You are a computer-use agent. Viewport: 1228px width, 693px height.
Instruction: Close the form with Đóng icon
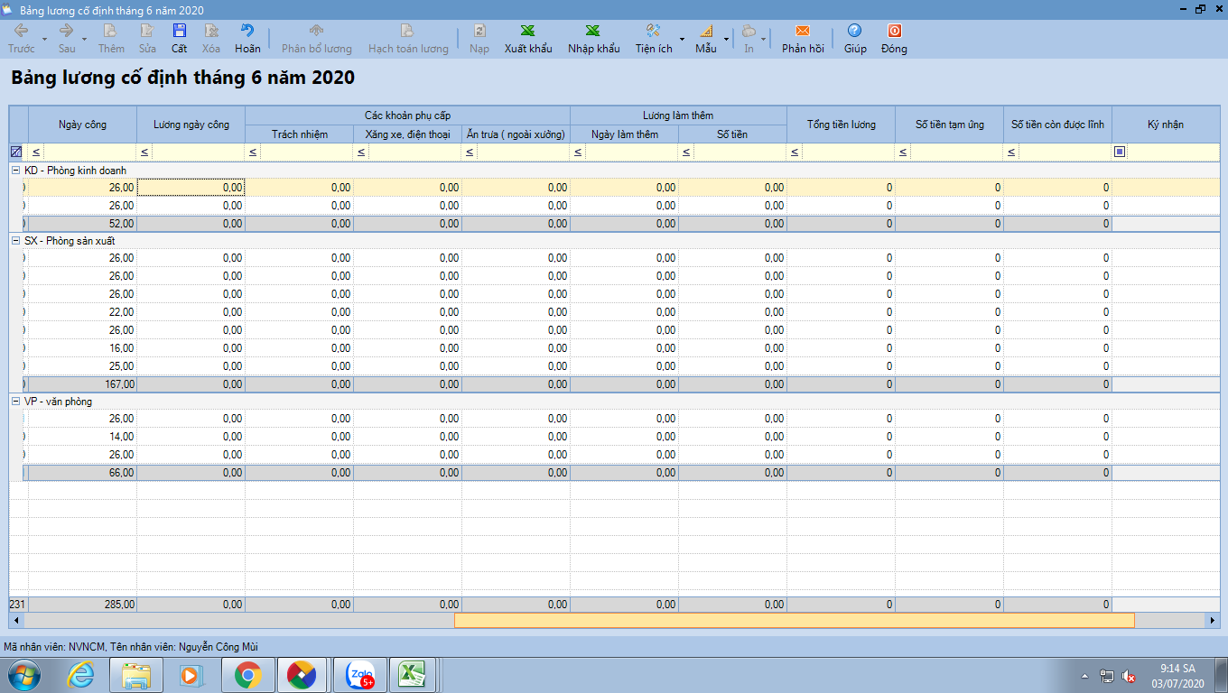pyautogui.click(x=894, y=32)
